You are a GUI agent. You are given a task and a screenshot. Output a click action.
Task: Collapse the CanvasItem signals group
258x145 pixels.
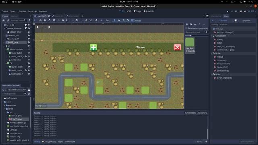tap(212, 36)
